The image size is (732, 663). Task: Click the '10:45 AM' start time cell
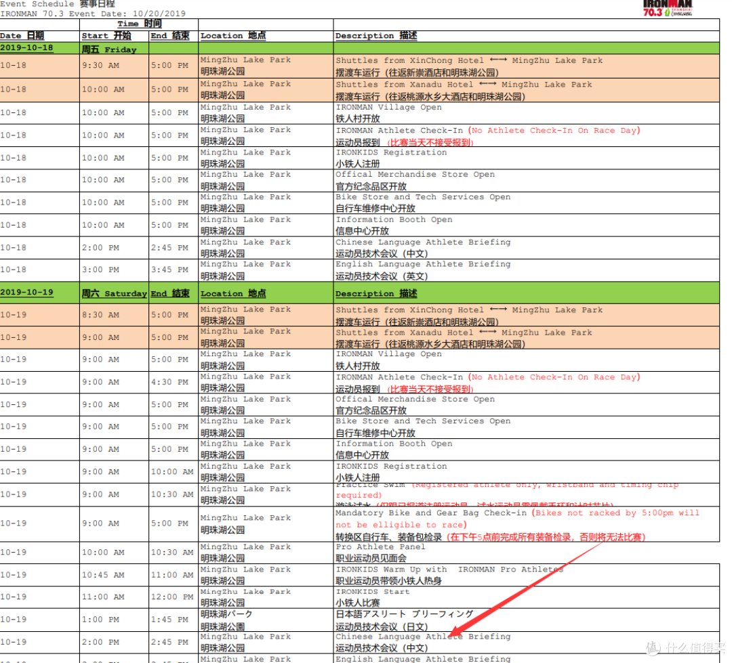103,575
